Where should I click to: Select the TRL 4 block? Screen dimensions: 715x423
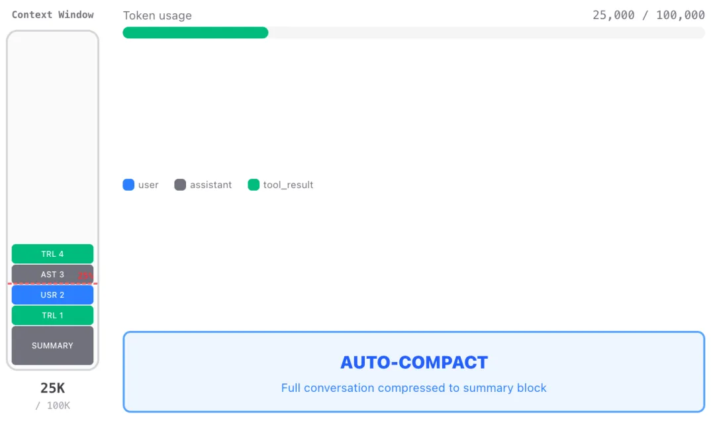coord(52,254)
